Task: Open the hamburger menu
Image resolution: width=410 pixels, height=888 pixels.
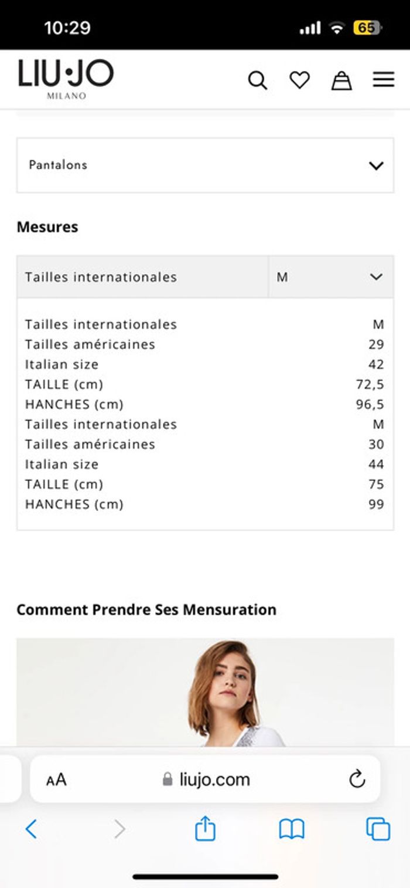Action: [x=384, y=80]
